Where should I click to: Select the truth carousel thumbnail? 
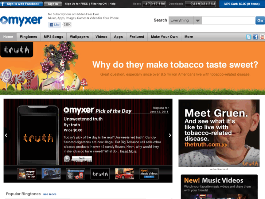[100, 174]
